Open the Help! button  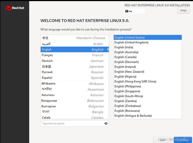tap(184, 10)
